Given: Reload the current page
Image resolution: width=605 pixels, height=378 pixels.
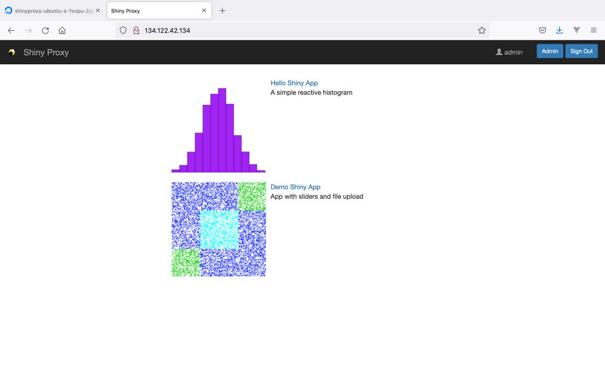Looking at the screenshot, I should pos(45,30).
